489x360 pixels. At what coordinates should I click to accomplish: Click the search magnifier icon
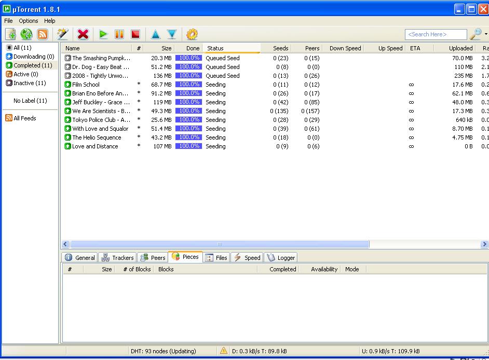pyautogui.click(x=476, y=34)
